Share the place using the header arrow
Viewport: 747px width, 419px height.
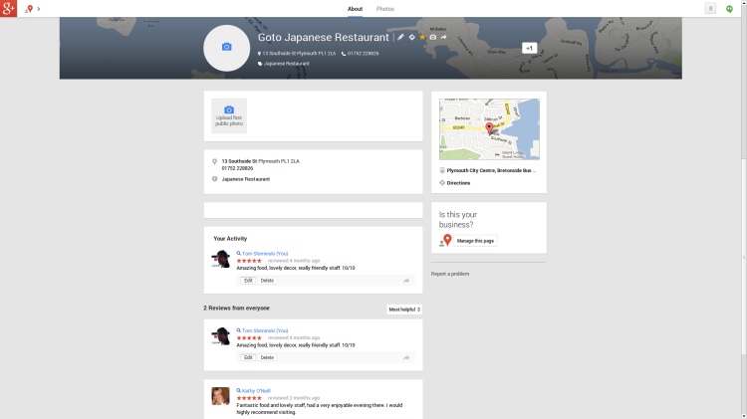(443, 37)
